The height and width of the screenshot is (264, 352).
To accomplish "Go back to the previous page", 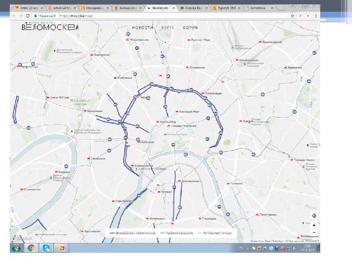I will (x=14, y=16).
